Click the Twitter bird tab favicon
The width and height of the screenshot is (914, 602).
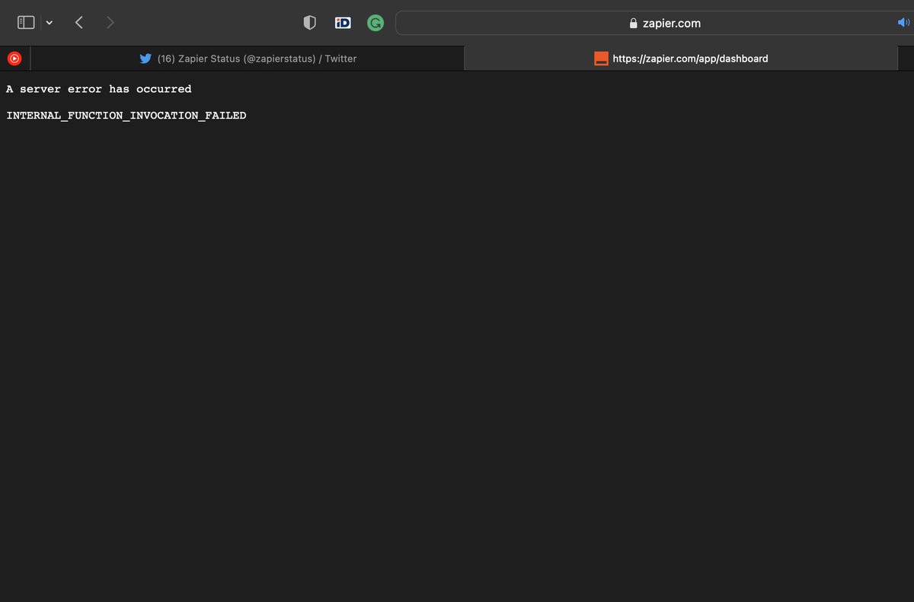[145, 59]
